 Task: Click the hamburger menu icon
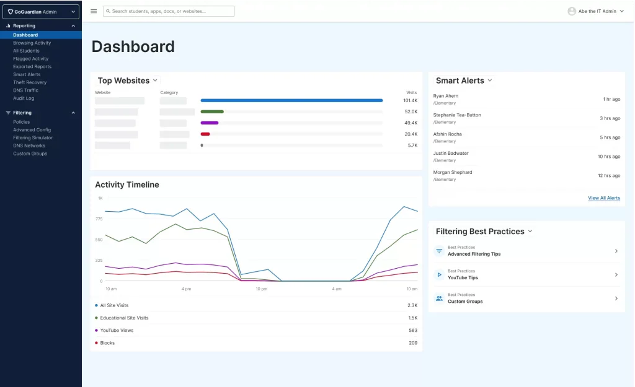pos(94,11)
